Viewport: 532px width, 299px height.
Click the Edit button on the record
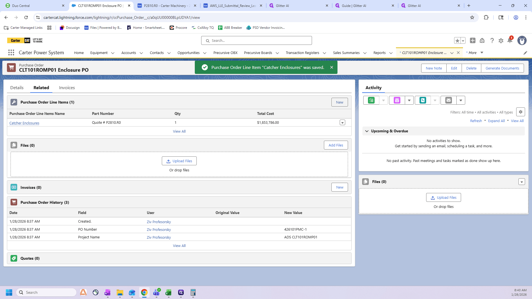[454, 68]
